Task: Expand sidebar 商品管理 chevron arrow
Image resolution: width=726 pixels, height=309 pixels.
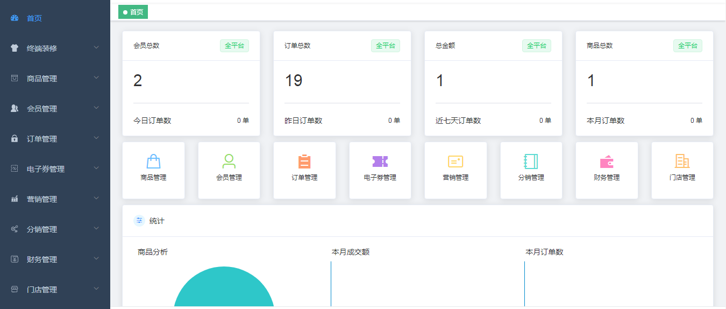Action: (x=96, y=78)
